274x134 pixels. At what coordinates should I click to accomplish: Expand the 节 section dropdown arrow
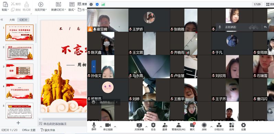click(86, 10)
